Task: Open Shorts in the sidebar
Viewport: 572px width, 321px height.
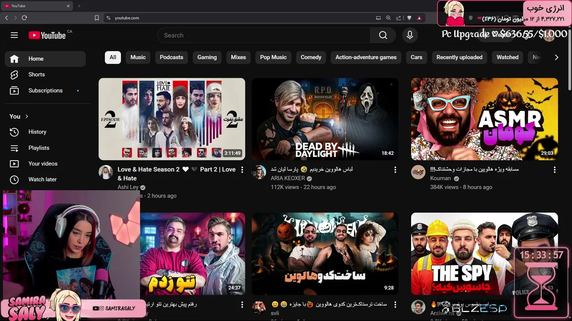Action: tap(45, 74)
